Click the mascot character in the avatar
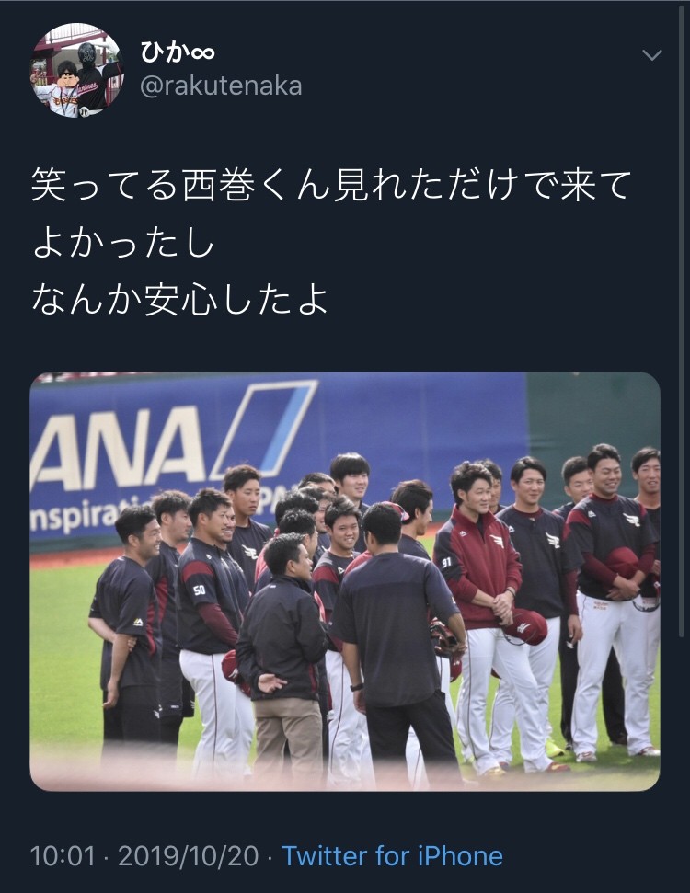The height and width of the screenshot is (893, 690). click(x=63, y=87)
